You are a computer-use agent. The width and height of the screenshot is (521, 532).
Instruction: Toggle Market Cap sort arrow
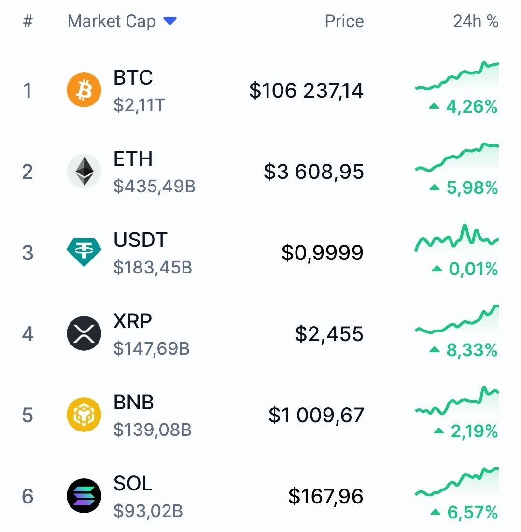coord(170,21)
